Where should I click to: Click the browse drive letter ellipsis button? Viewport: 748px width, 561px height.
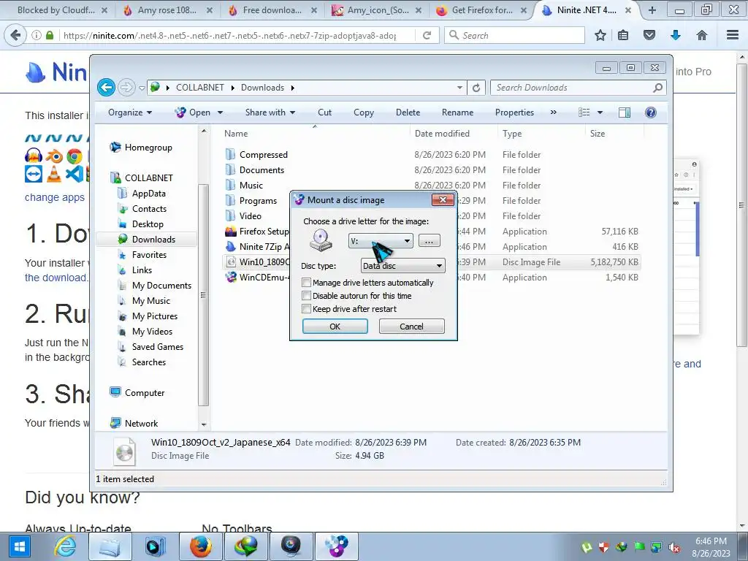coord(429,241)
